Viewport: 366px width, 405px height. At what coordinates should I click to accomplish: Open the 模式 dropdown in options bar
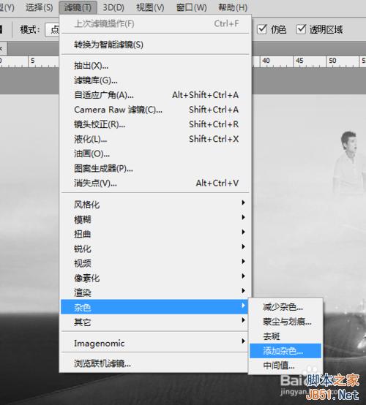click(x=52, y=30)
